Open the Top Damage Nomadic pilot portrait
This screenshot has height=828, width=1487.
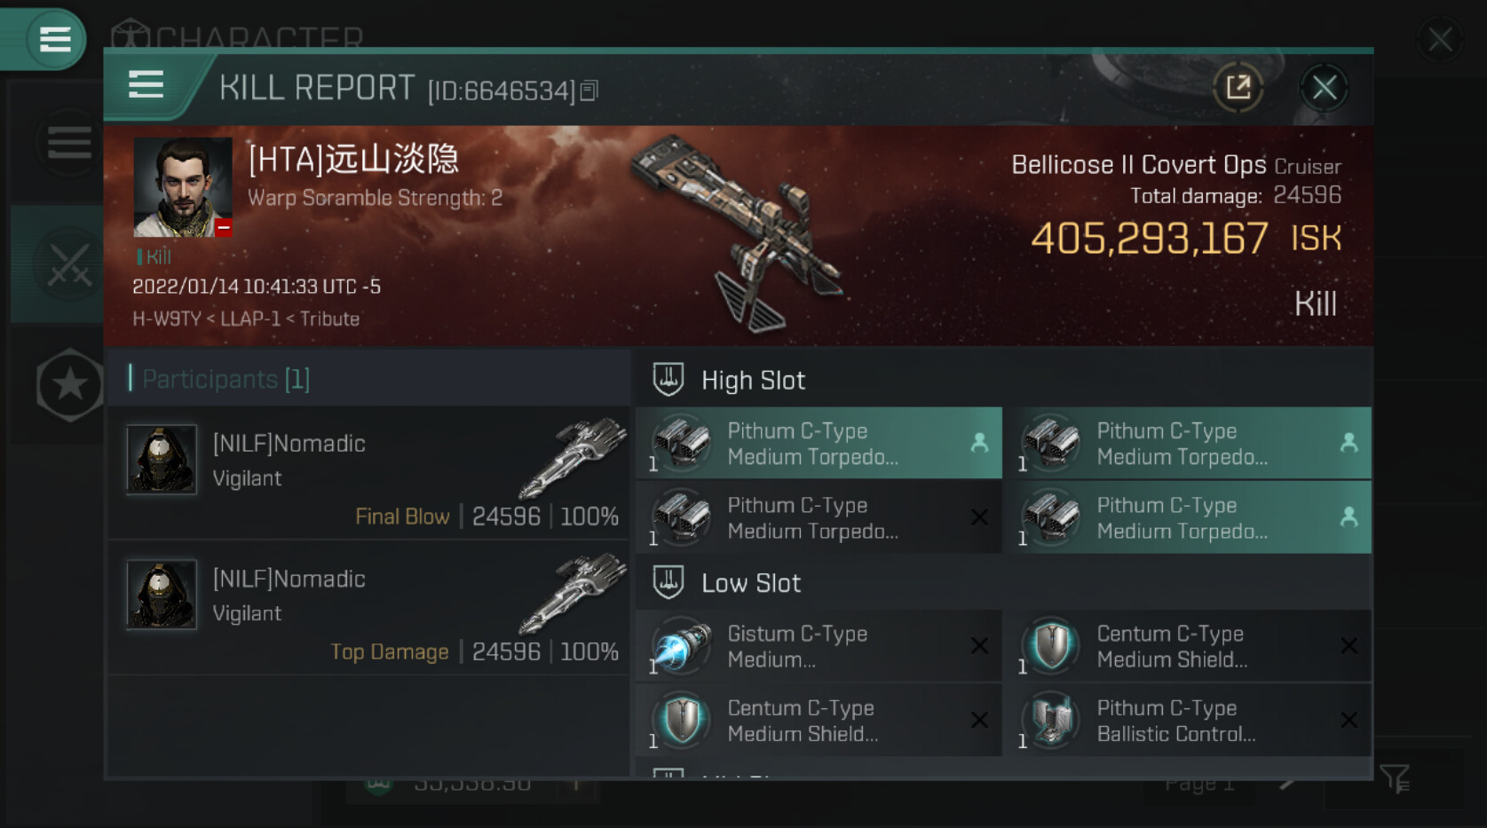(x=161, y=594)
